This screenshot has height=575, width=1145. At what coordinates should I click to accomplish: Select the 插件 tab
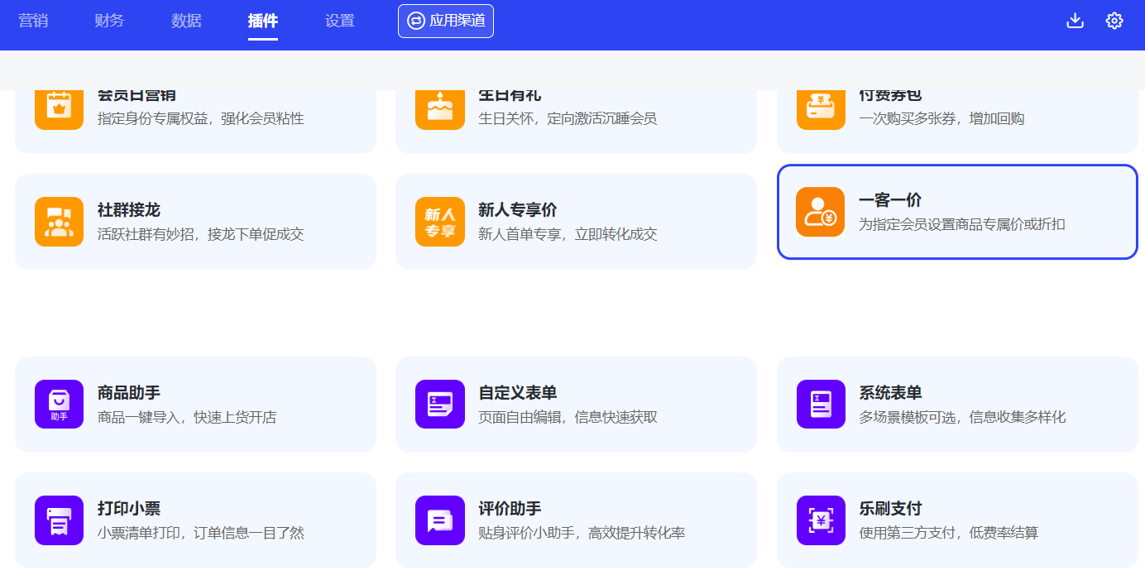263,21
